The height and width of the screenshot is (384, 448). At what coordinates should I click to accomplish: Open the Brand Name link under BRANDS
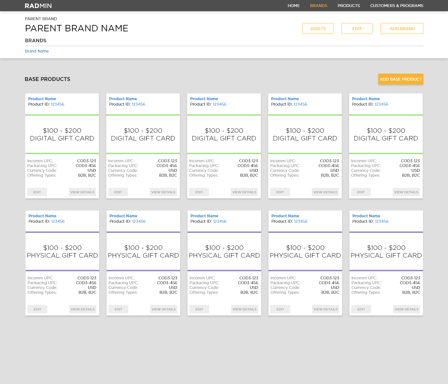[37, 51]
